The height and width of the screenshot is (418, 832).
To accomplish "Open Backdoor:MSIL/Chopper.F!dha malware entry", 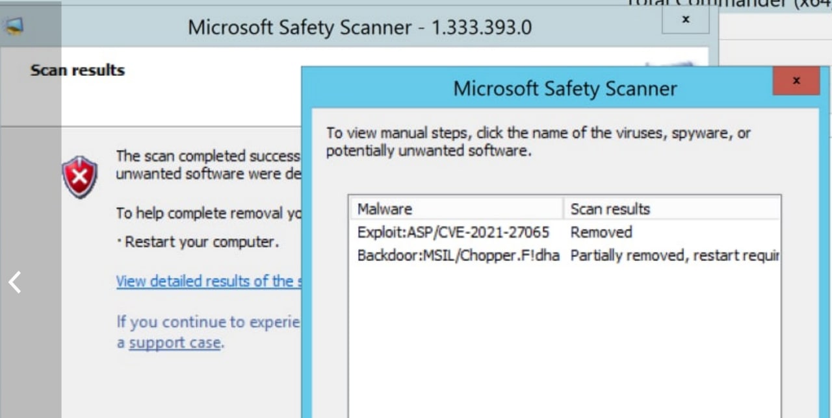I will (458, 256).
